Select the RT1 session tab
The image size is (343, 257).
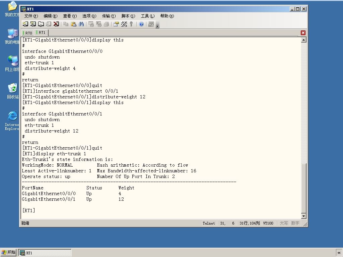tap(41, 32)
